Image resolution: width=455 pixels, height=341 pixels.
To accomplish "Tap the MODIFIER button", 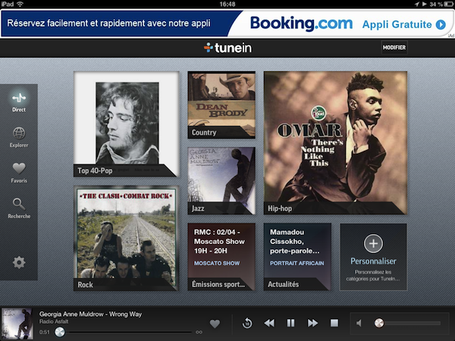I will point(394,47).
